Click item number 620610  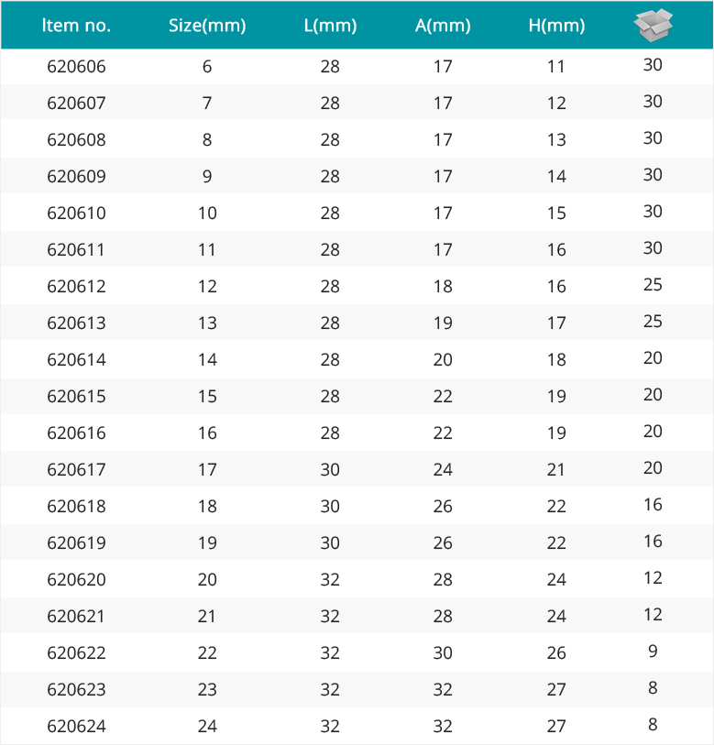76,213
